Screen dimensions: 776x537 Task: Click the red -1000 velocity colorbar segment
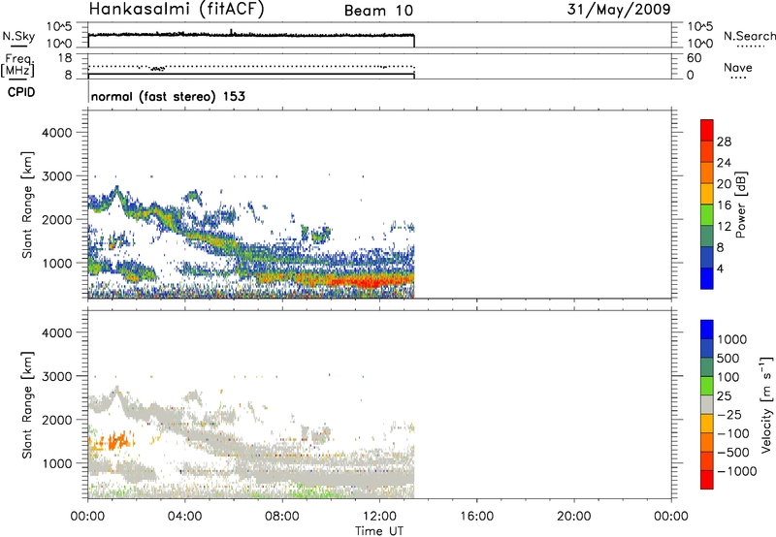pos(707,480)
